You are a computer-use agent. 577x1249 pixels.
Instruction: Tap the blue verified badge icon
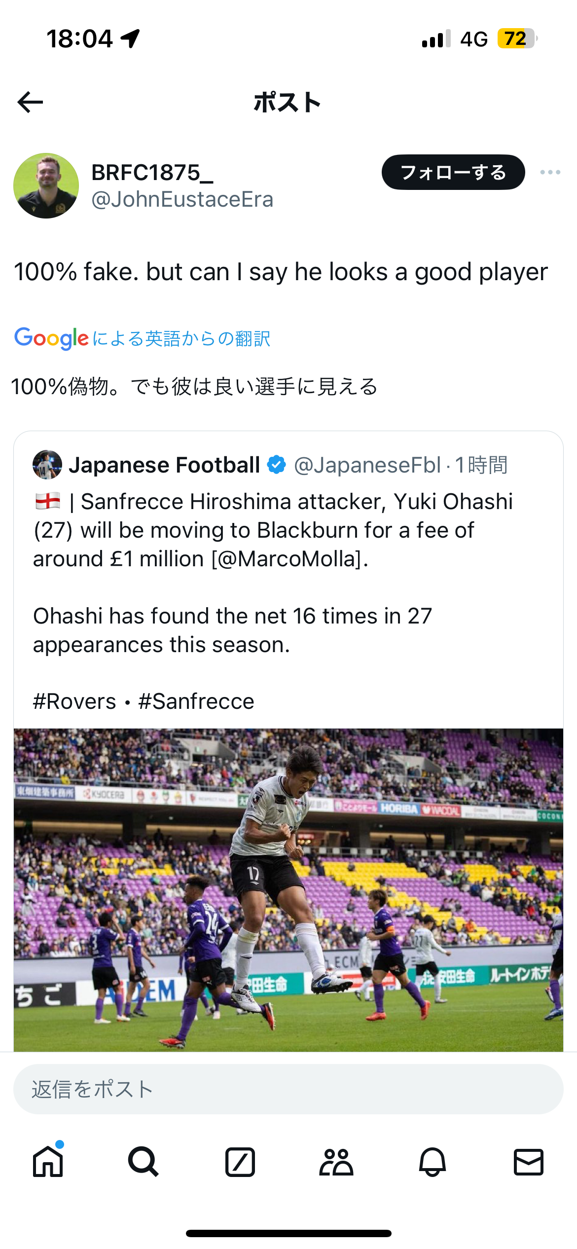coord(277,465)
